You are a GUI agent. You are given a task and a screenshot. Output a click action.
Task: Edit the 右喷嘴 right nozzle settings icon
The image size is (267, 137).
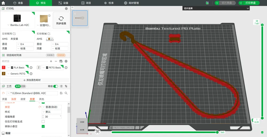49,34
